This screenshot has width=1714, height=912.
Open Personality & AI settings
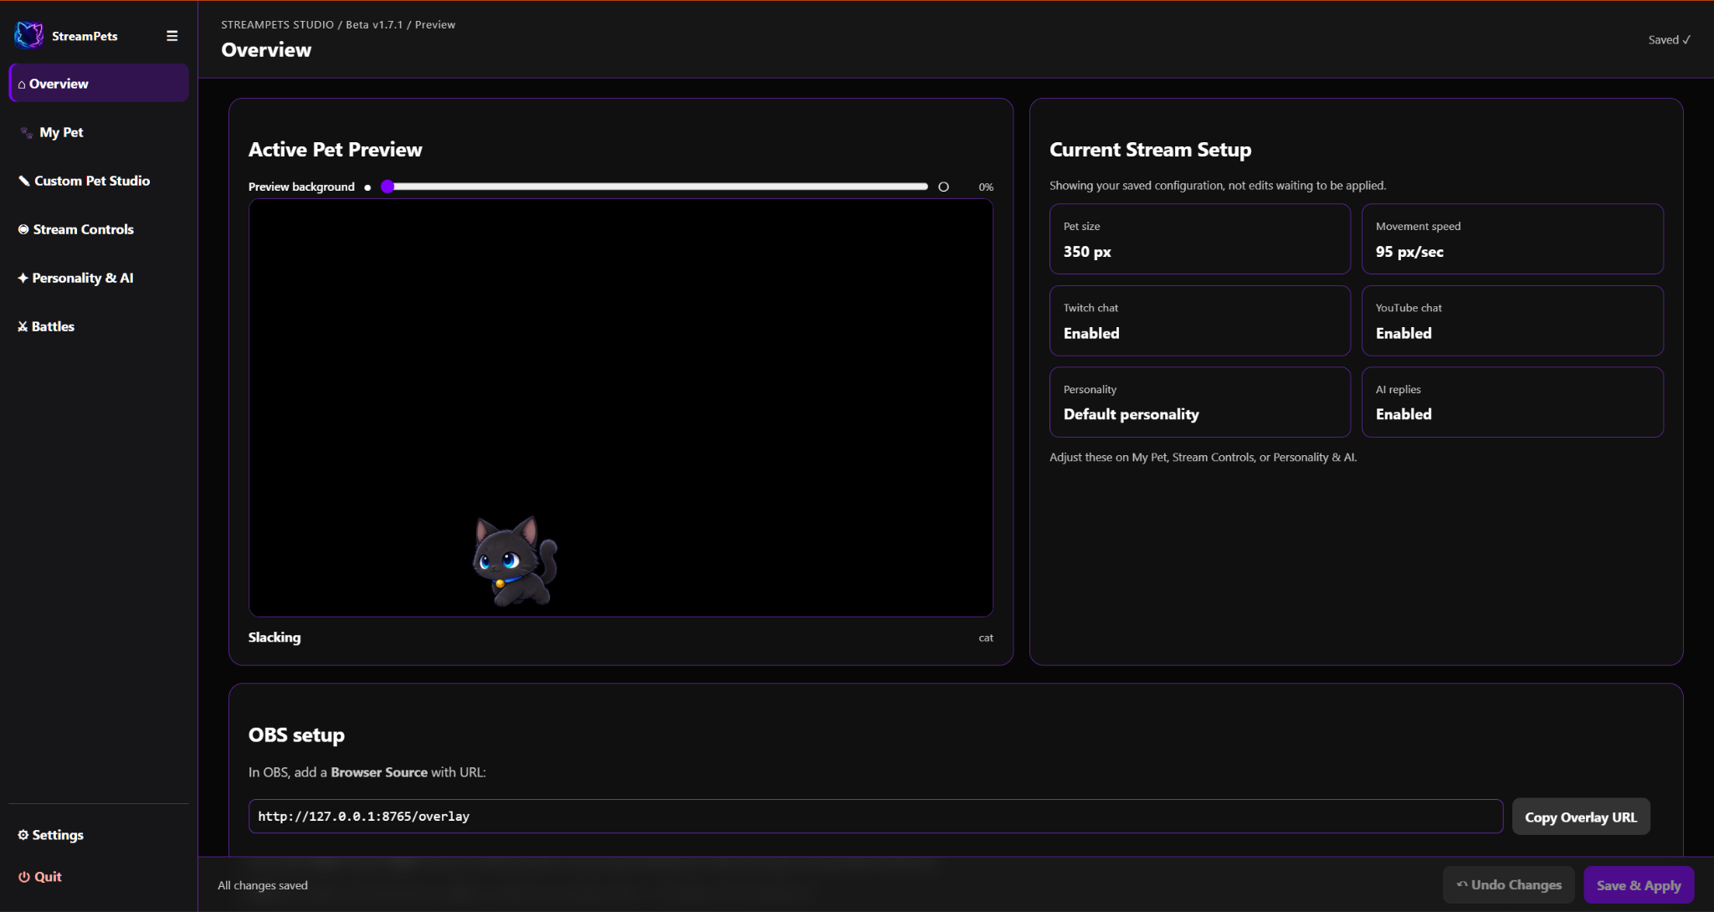click(99, 278)
